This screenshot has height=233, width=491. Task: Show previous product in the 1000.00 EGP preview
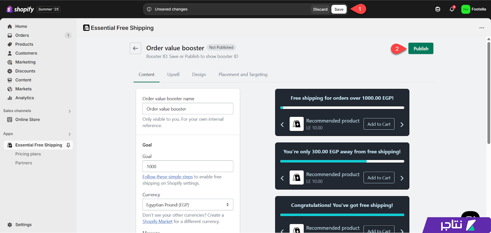click(x=282, y=125)
